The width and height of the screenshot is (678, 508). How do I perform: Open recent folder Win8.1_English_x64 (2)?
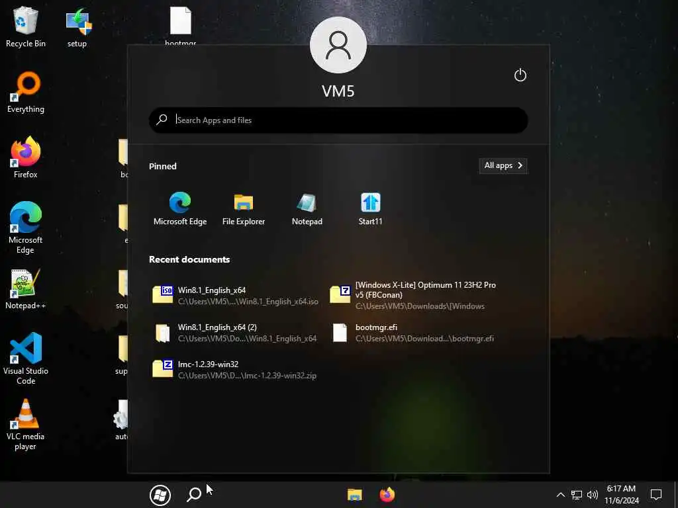(236, 333)
